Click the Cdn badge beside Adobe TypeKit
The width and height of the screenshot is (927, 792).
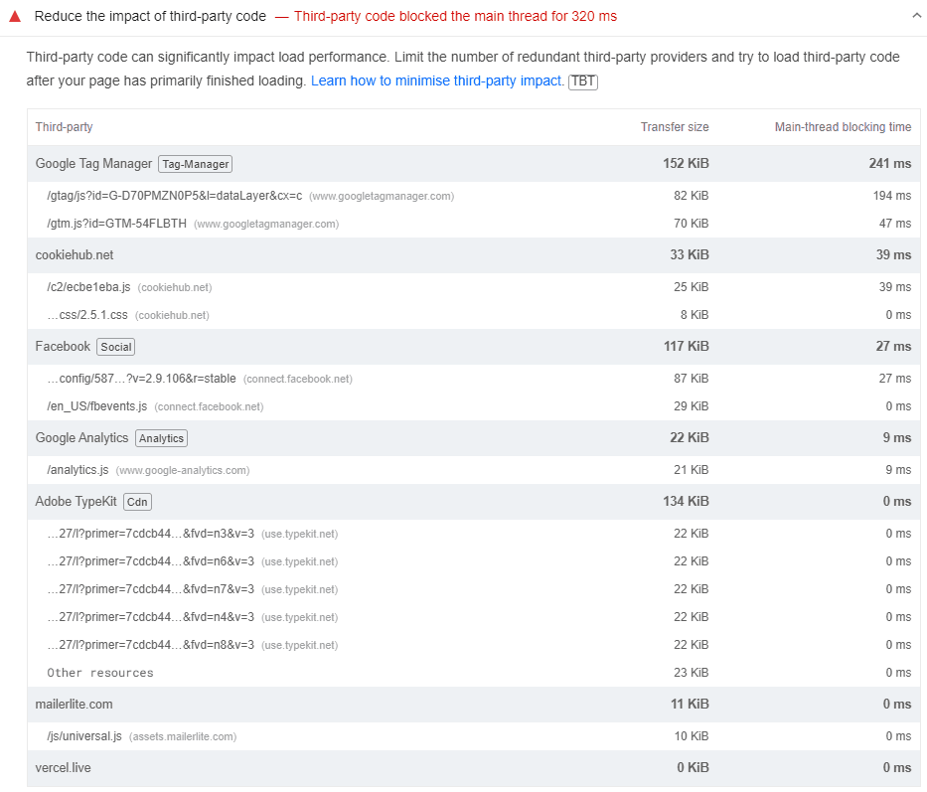pos(137,502)
